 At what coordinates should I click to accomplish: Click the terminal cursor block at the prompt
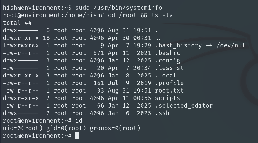click(77, 136)
